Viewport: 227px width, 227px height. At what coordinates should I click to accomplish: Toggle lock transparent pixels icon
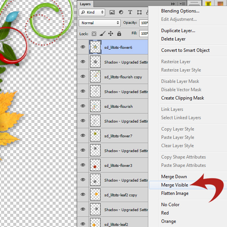[x=94, y=34]
